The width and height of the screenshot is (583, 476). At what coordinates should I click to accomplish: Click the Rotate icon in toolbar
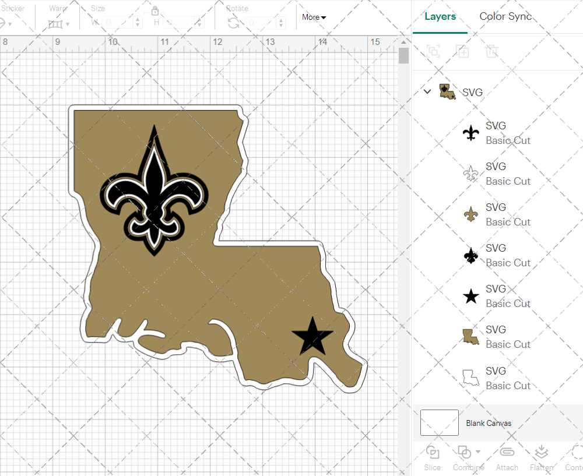tap(233, 23)
